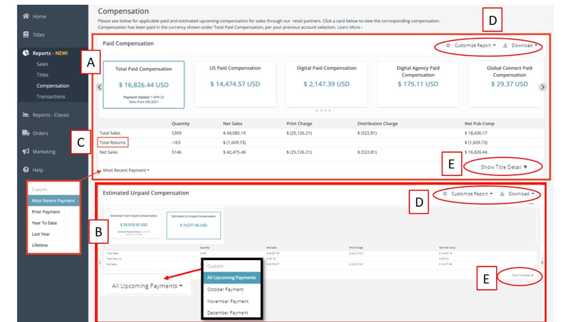Select Most Recent Payment highlighted option
The height and width of the screenshot is (322, 572).
tap(53, 201)
